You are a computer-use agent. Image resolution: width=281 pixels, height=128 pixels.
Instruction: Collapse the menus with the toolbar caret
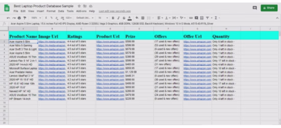[277, 18]
